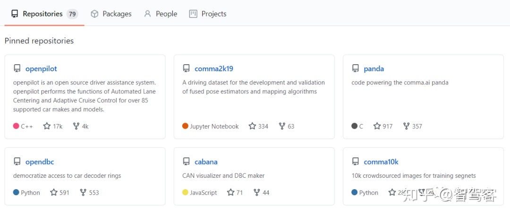Click the star count on comma2k19
510x216 pixels.
coord(263,126)
